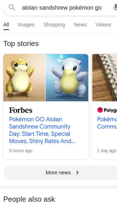Open the Forbes Alolan Sandshrew Community Day article

(42, 130)
